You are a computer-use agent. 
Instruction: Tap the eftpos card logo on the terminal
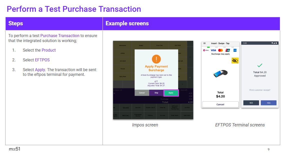(x=206, y=50)
